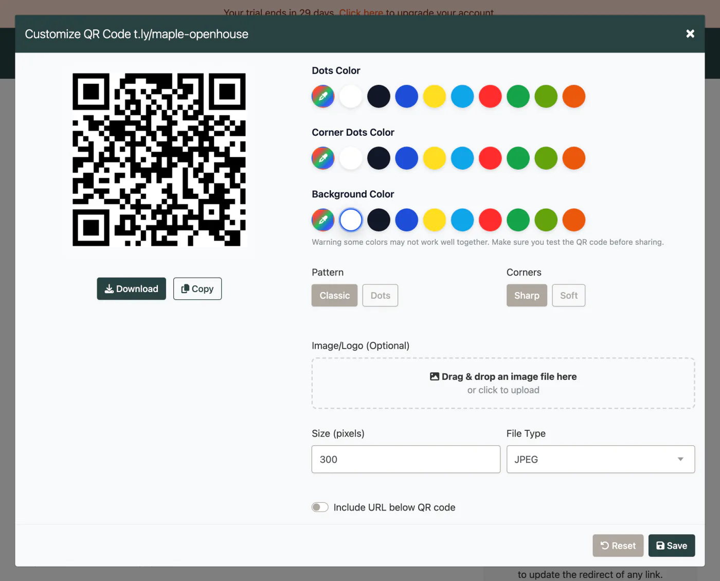The height and width of the screenshot is (581, 720).
Task: Choose green for Dots Color
Action: (x=518, y=96)
